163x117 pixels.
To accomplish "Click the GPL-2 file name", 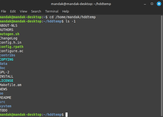I will 5,72.
